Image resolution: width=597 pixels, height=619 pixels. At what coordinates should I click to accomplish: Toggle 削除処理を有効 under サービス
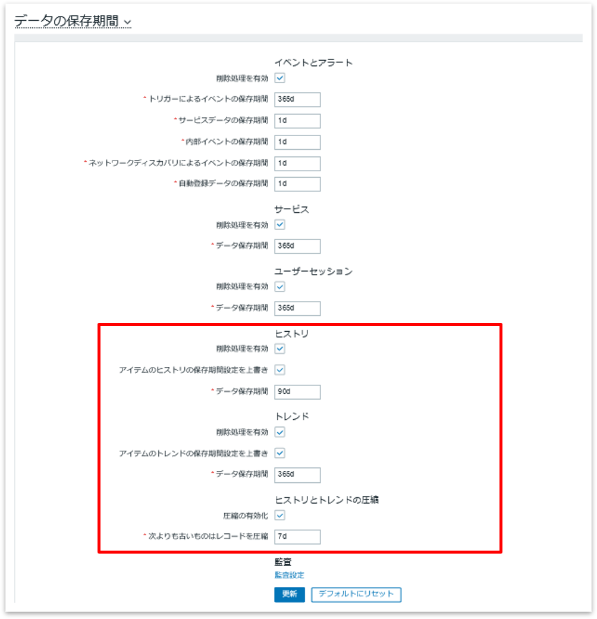coord(280,225)
